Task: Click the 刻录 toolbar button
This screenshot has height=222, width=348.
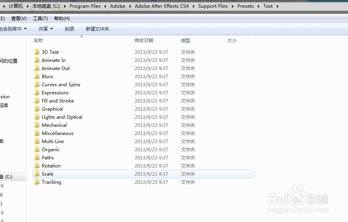Action: pyautogui.click(x=70, y=29)
